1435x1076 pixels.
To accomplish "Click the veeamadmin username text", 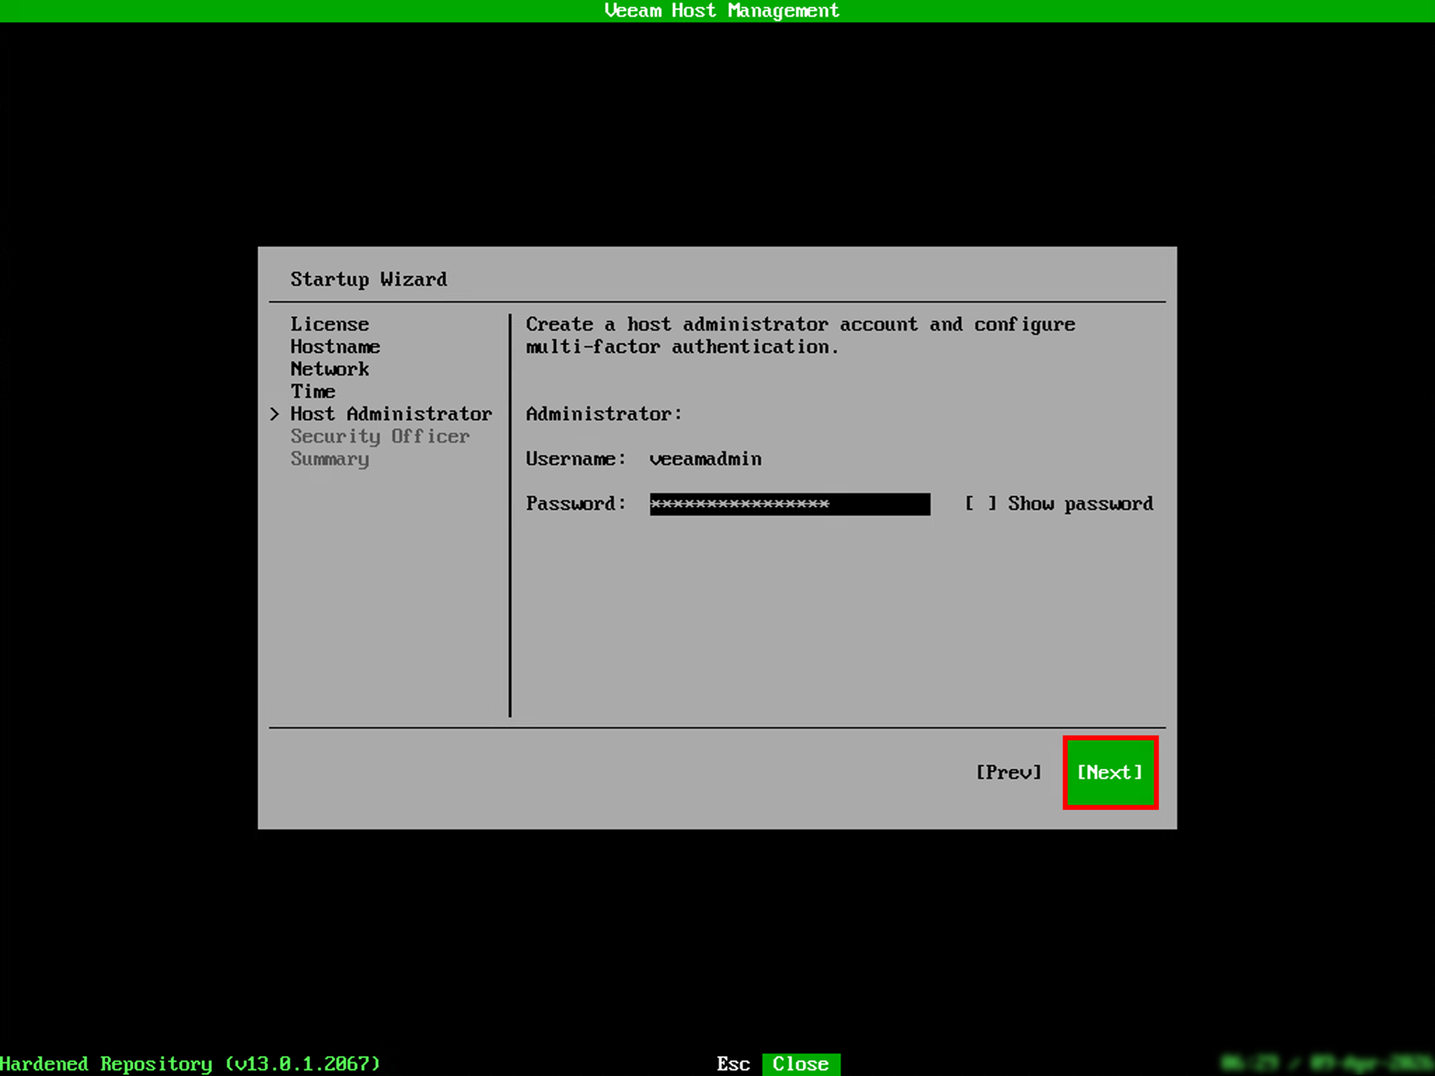I will click(705, 458).
